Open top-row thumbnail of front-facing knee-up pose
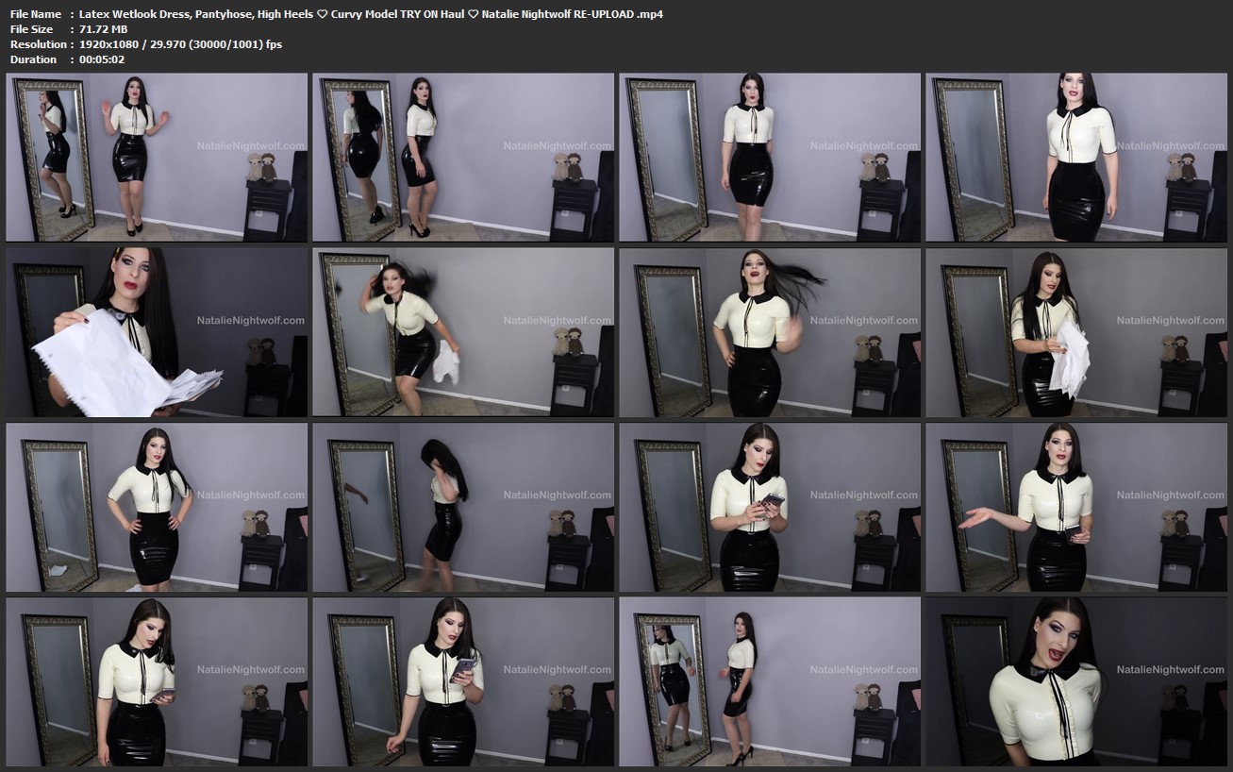The width and height of the screenshot is (1233, 772). [770, 158]
